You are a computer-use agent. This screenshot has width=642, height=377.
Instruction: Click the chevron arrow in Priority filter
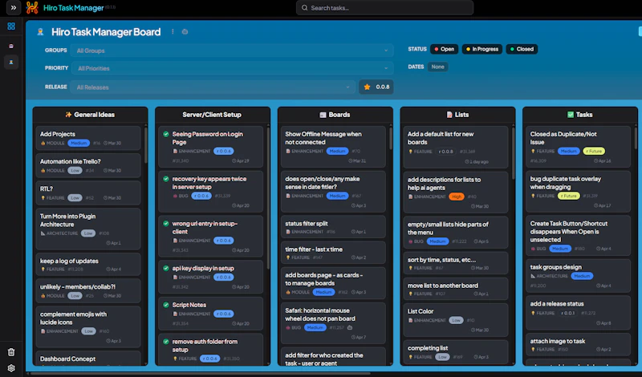pos(386,68)
